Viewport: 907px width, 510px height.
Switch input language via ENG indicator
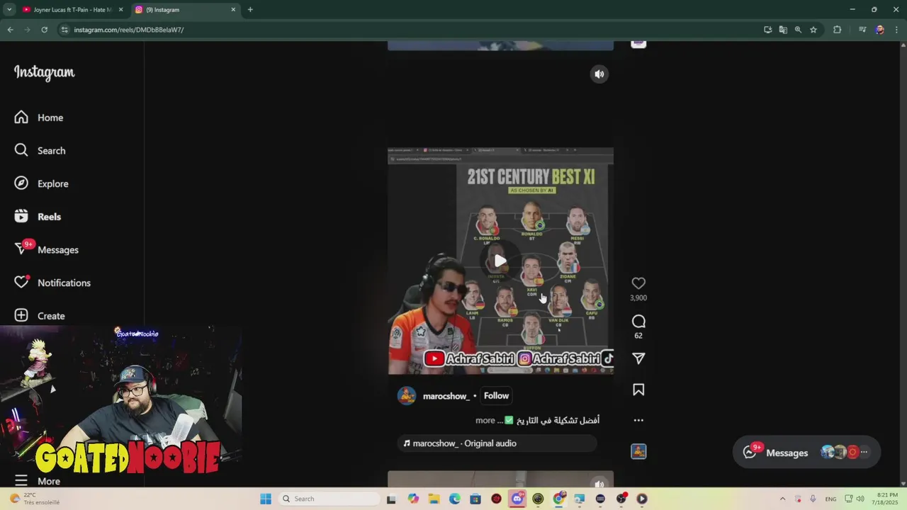click(x=830, y=499)
